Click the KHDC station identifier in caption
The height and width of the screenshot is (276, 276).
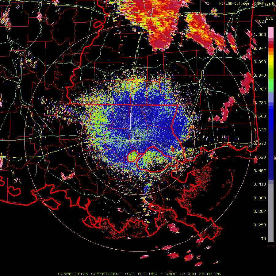171,274
